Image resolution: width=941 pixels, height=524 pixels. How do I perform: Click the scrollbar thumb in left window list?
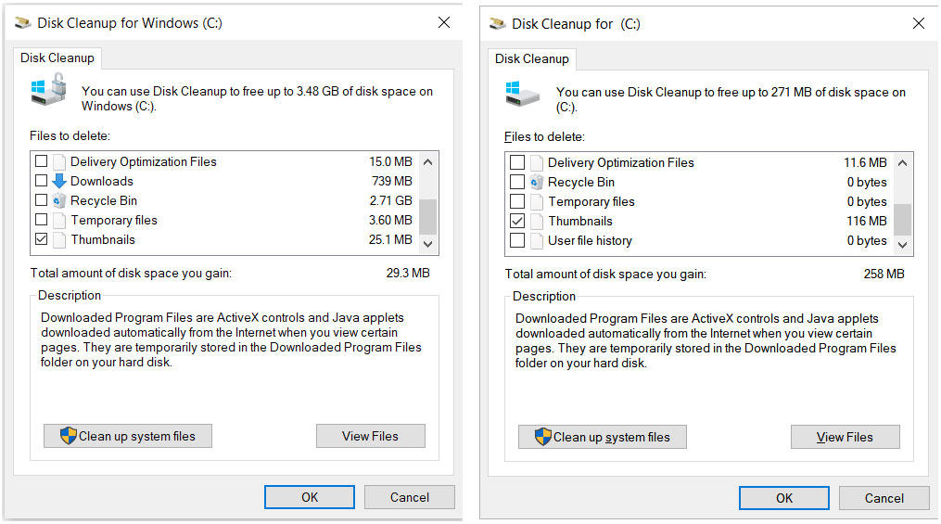tap(428, 217)
